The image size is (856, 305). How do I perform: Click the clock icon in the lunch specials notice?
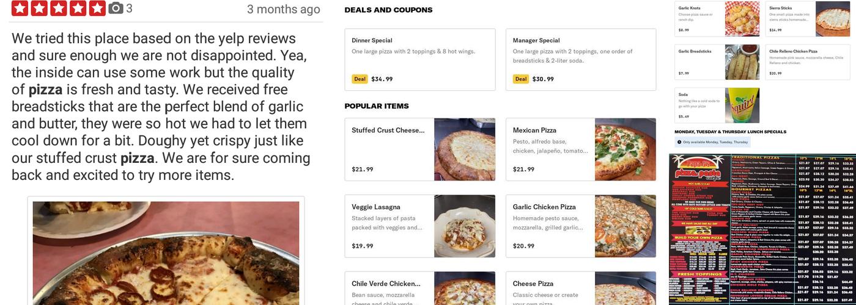(679, 142)
